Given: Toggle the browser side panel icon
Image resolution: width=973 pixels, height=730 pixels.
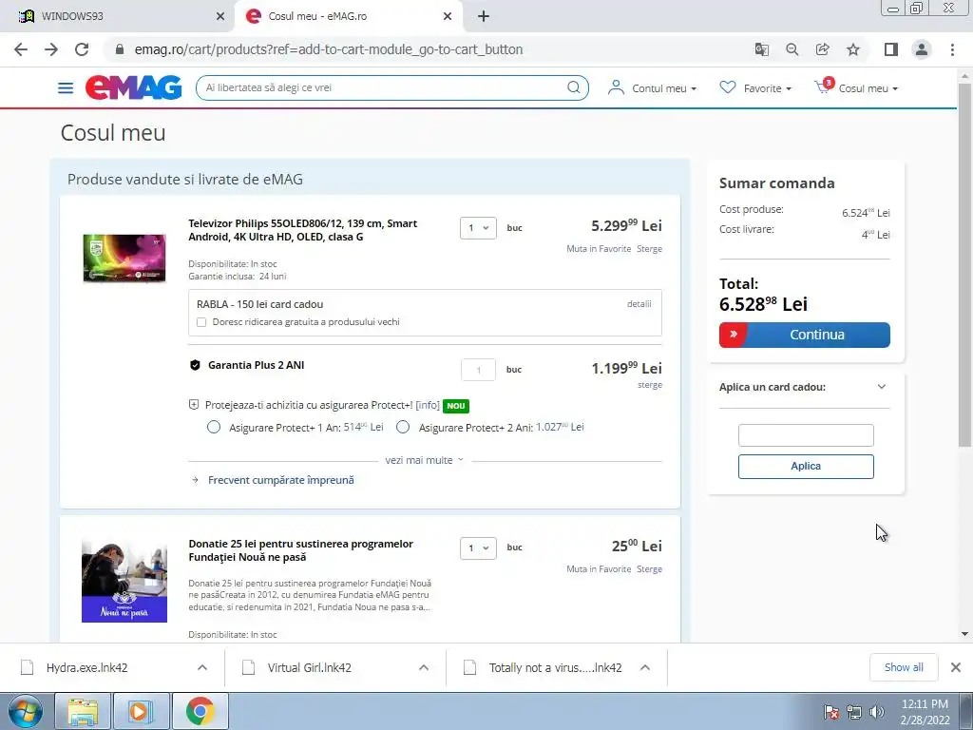Looking at the screenshot, I should click(x=891, y=49).
